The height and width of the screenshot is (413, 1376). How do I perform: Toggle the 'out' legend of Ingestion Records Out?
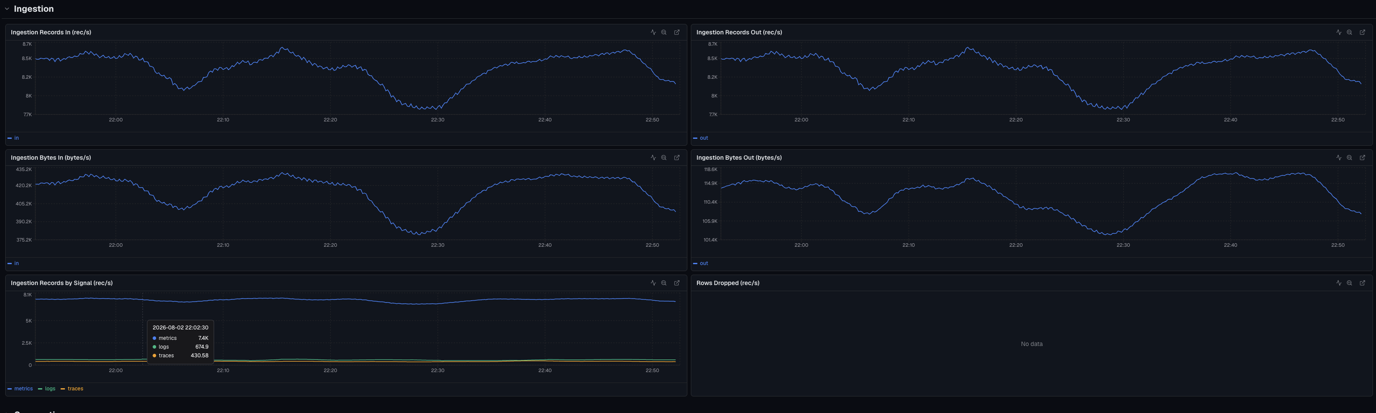pos(701,138)
